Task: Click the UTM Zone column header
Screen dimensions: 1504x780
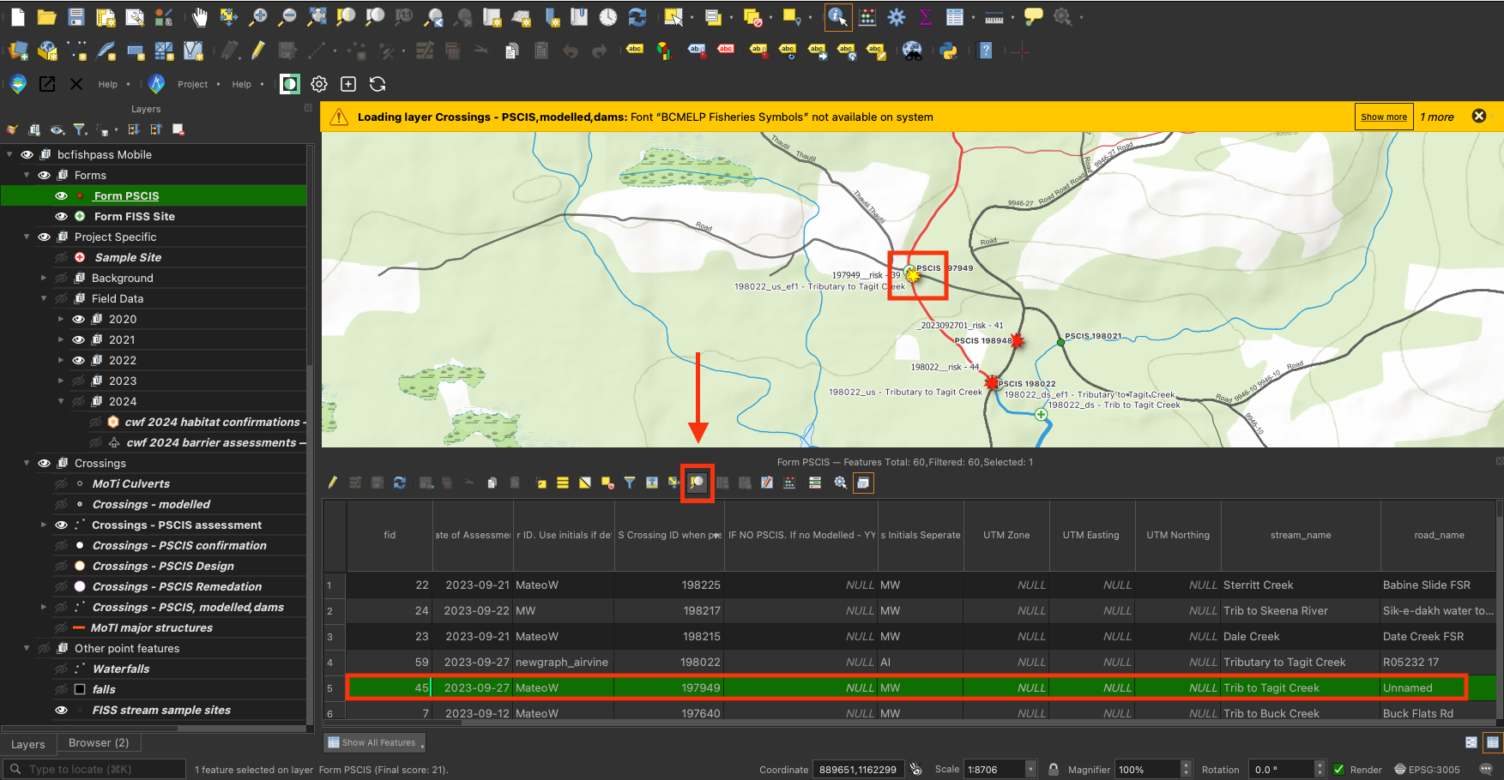Action: pos(1006,535)
